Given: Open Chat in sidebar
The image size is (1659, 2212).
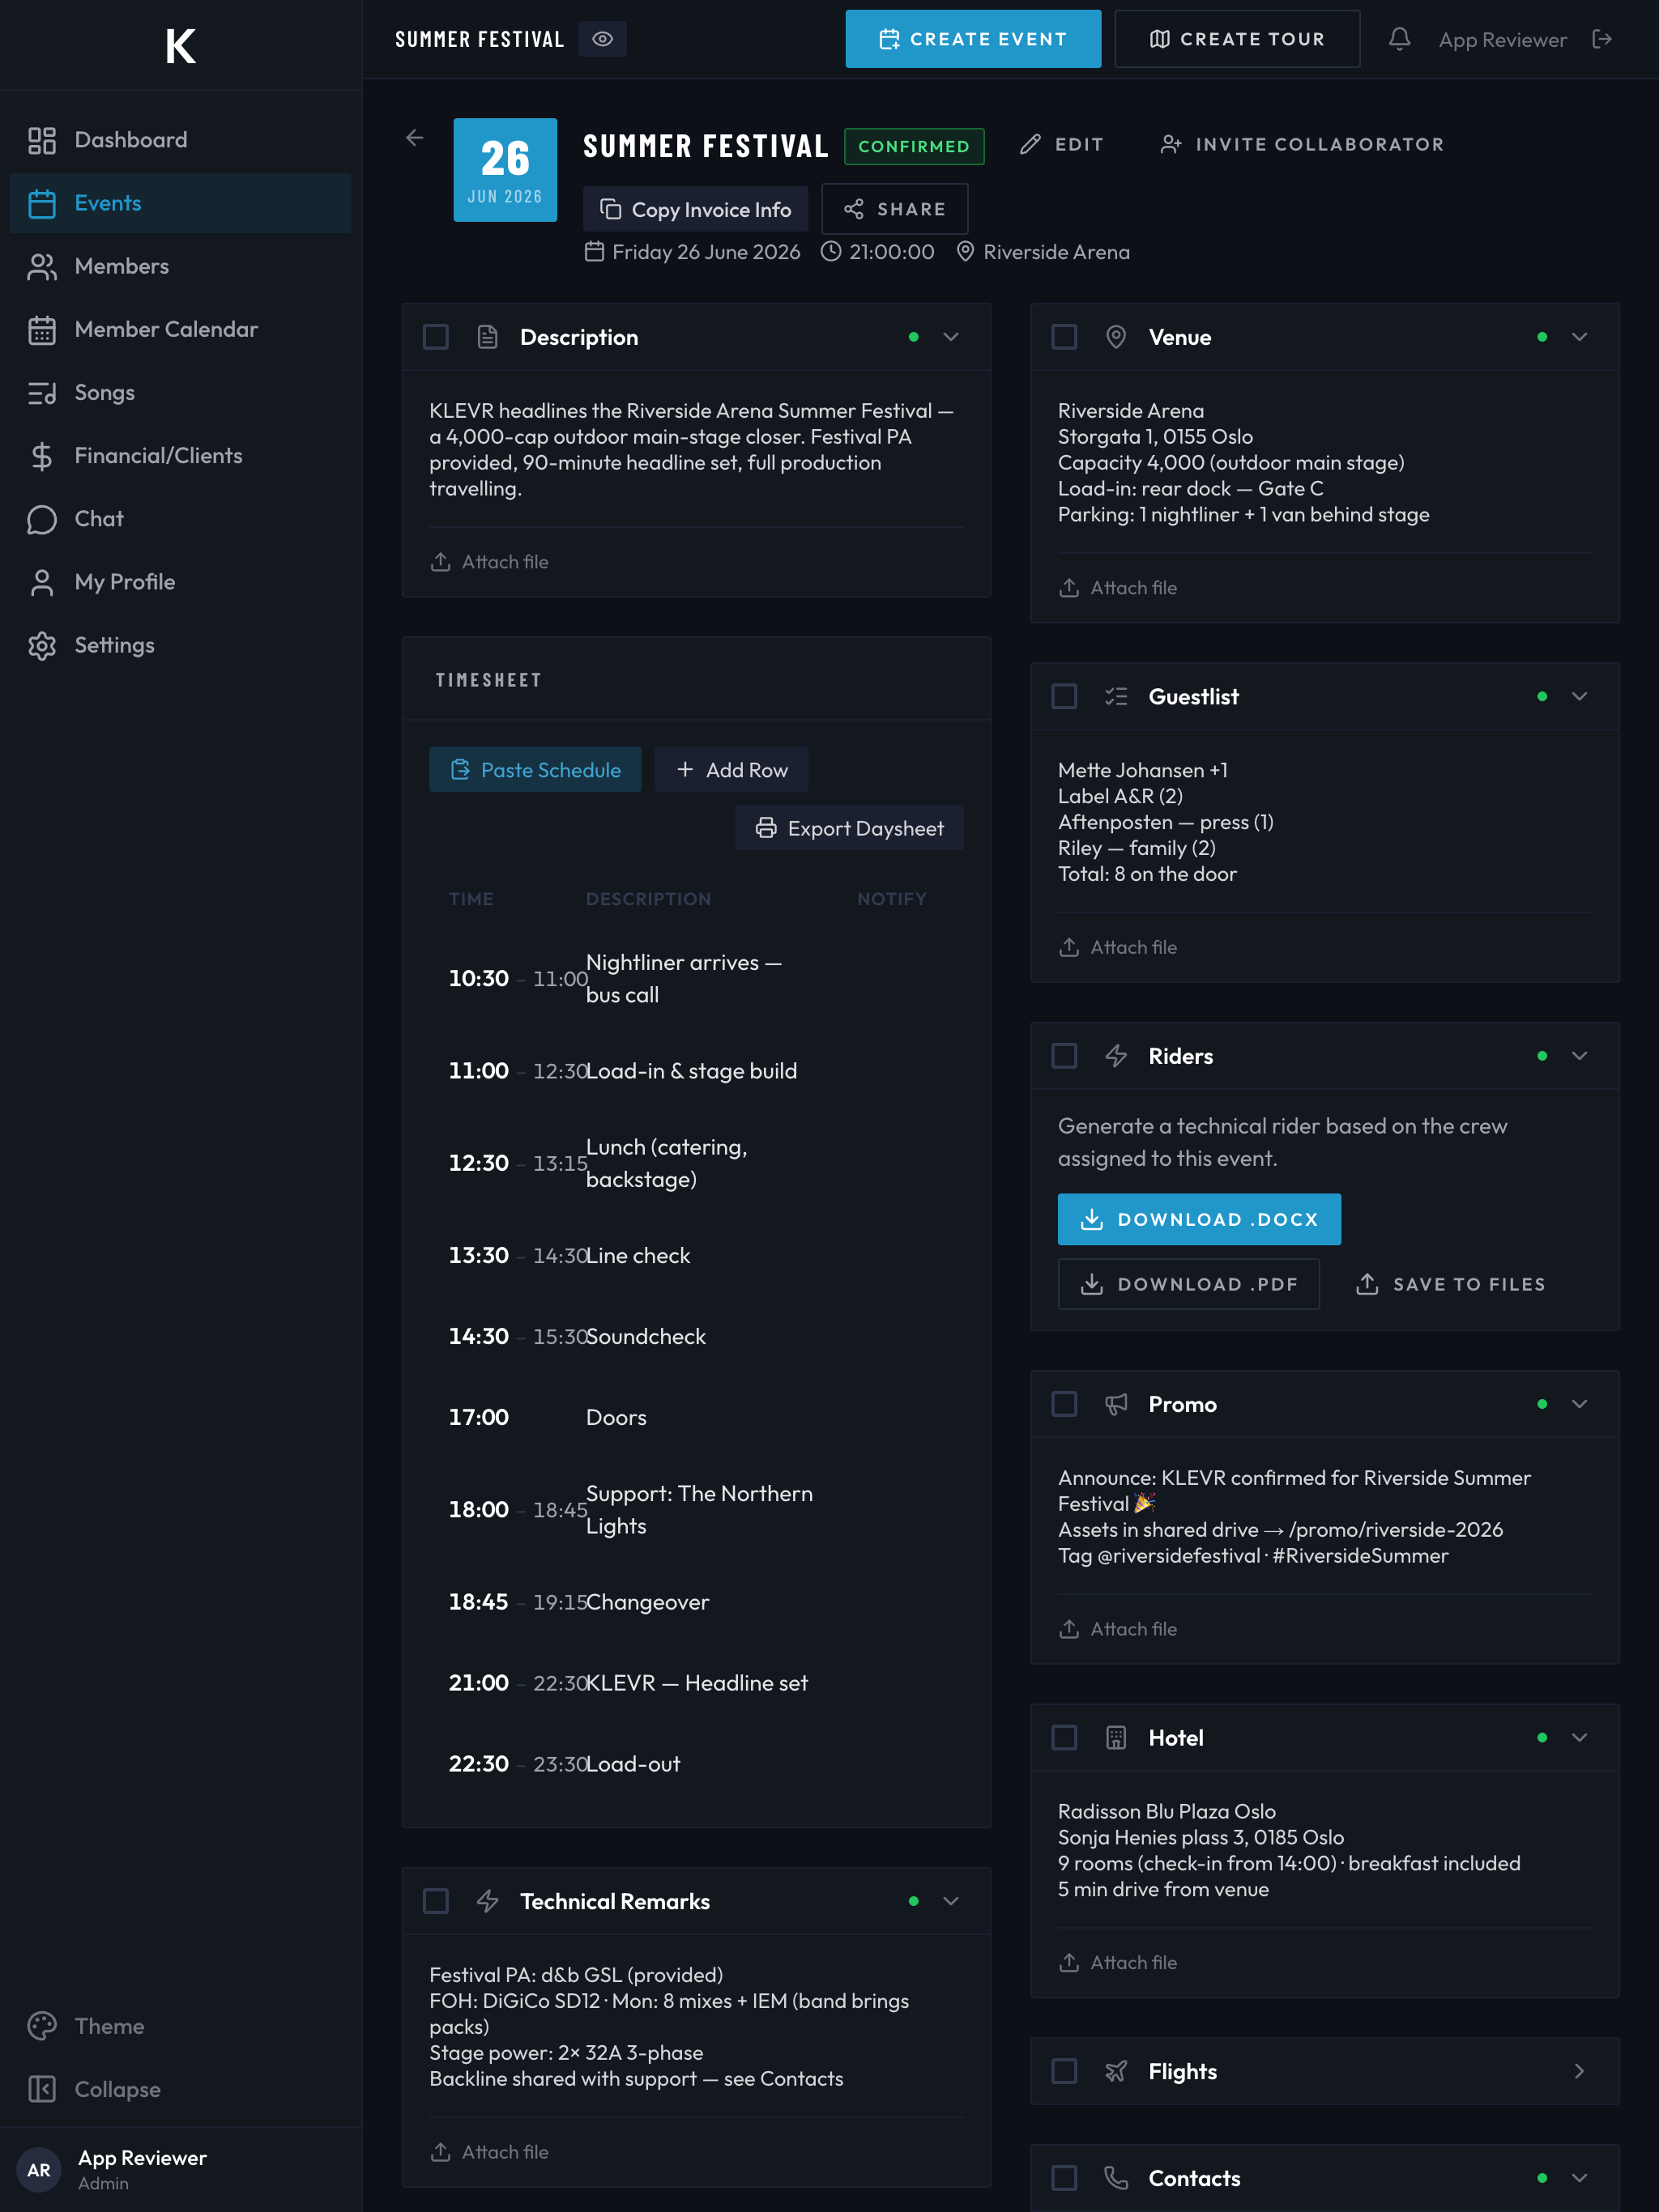Looking at the screenshot, I should coord(181,519).
